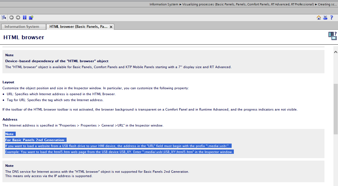Click the scroll up arrow of the scrollbar

pyautogui.click(x=336, y=52)
